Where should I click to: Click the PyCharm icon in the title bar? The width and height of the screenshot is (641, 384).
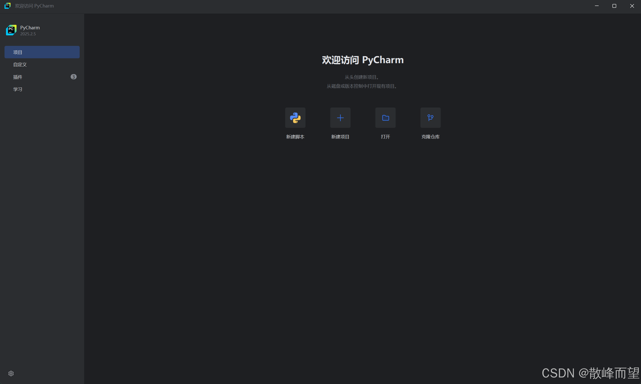click(8, 6)
